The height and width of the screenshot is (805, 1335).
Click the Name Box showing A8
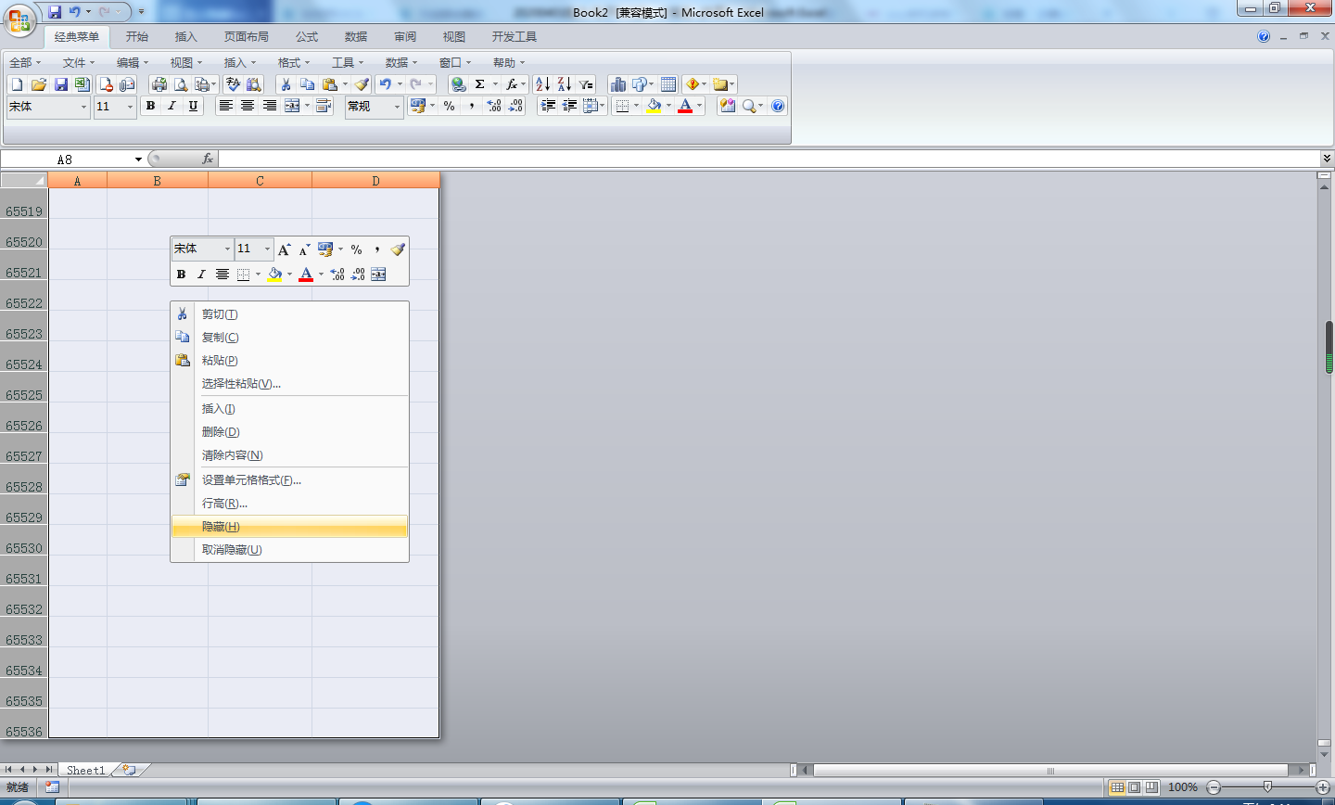(x=65, y=160)
